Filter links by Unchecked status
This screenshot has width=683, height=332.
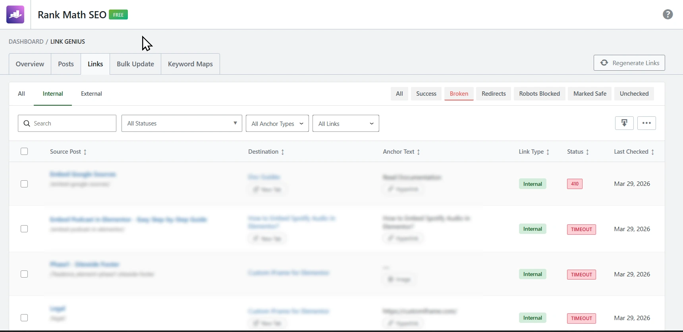coord(634,94)
